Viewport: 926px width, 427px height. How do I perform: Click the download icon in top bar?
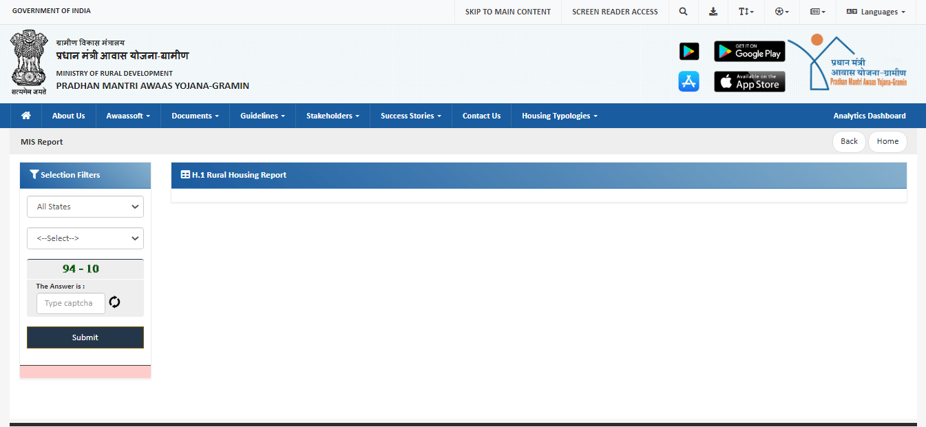tap(713, 12)
